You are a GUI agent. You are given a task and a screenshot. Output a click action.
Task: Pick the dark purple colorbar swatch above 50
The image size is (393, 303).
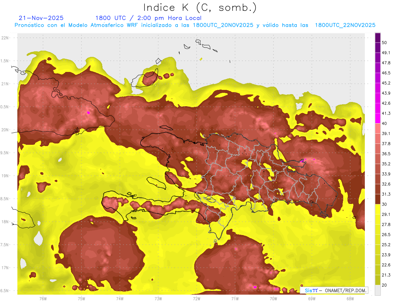click(378, 38)
